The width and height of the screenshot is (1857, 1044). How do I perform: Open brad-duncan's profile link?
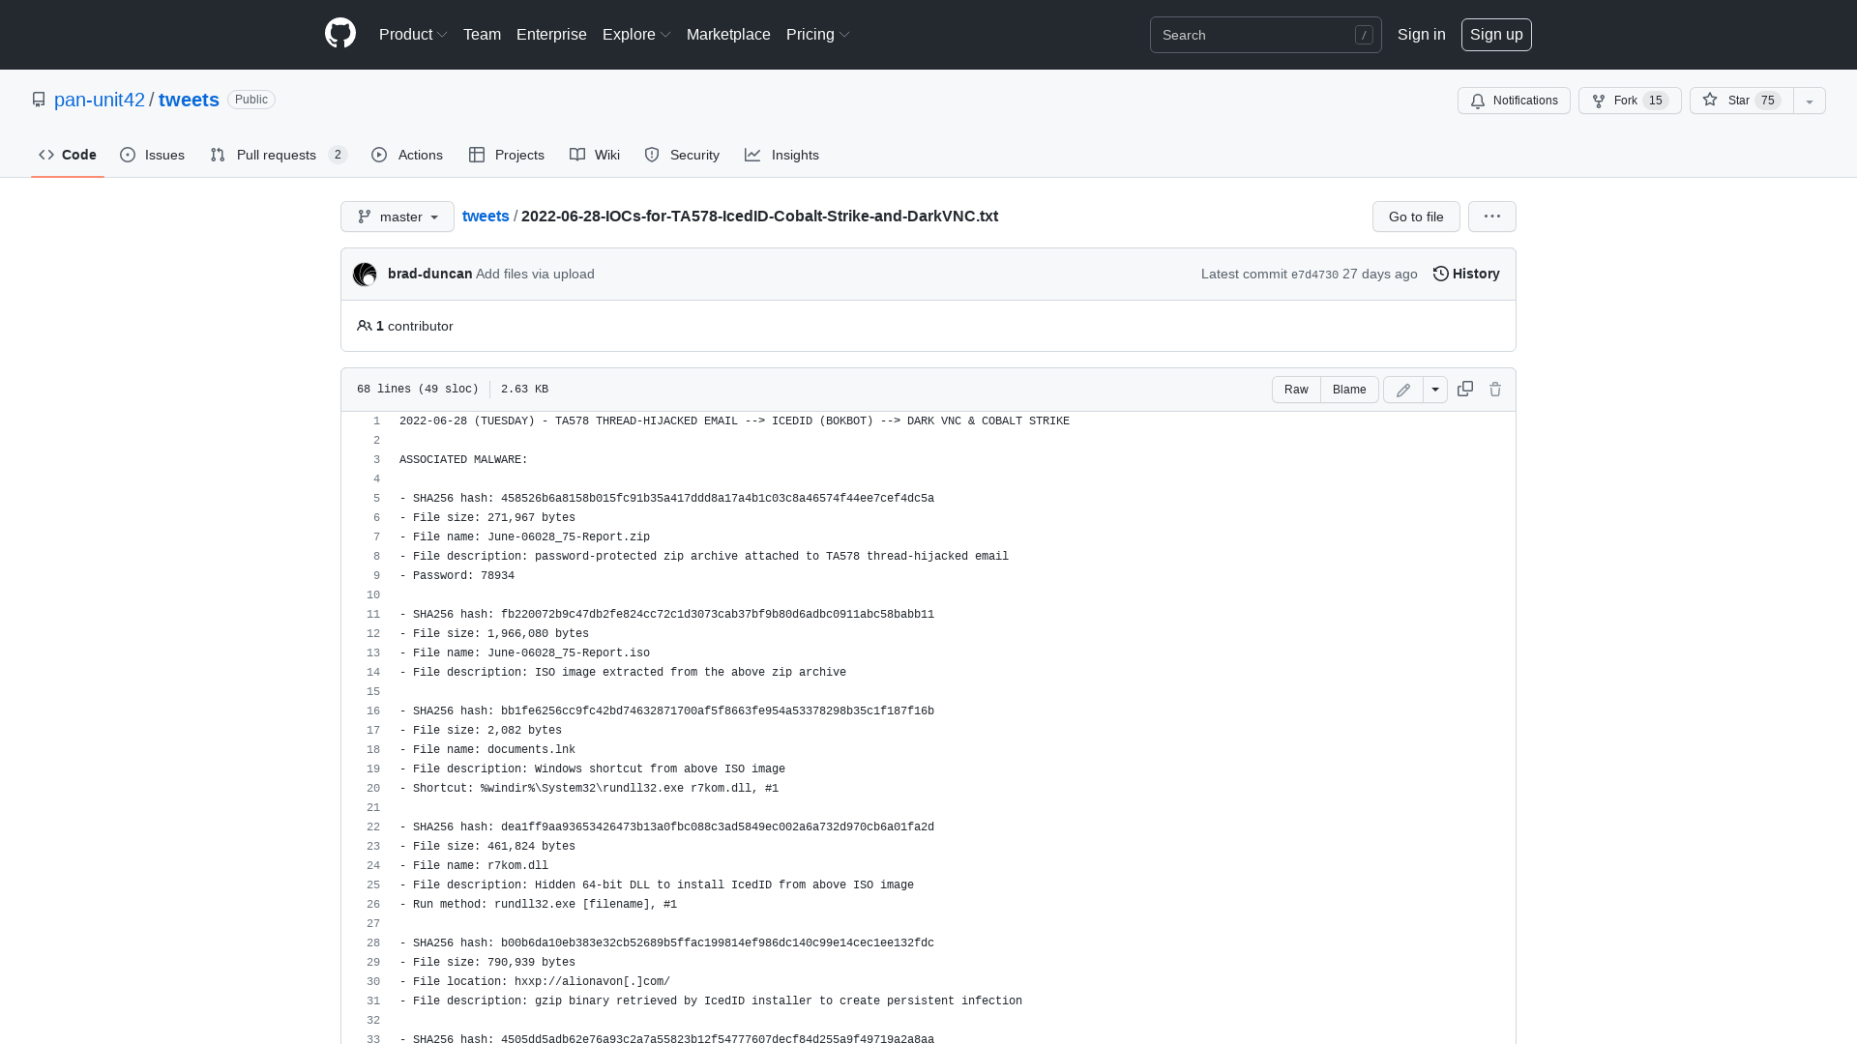point(429,274)
